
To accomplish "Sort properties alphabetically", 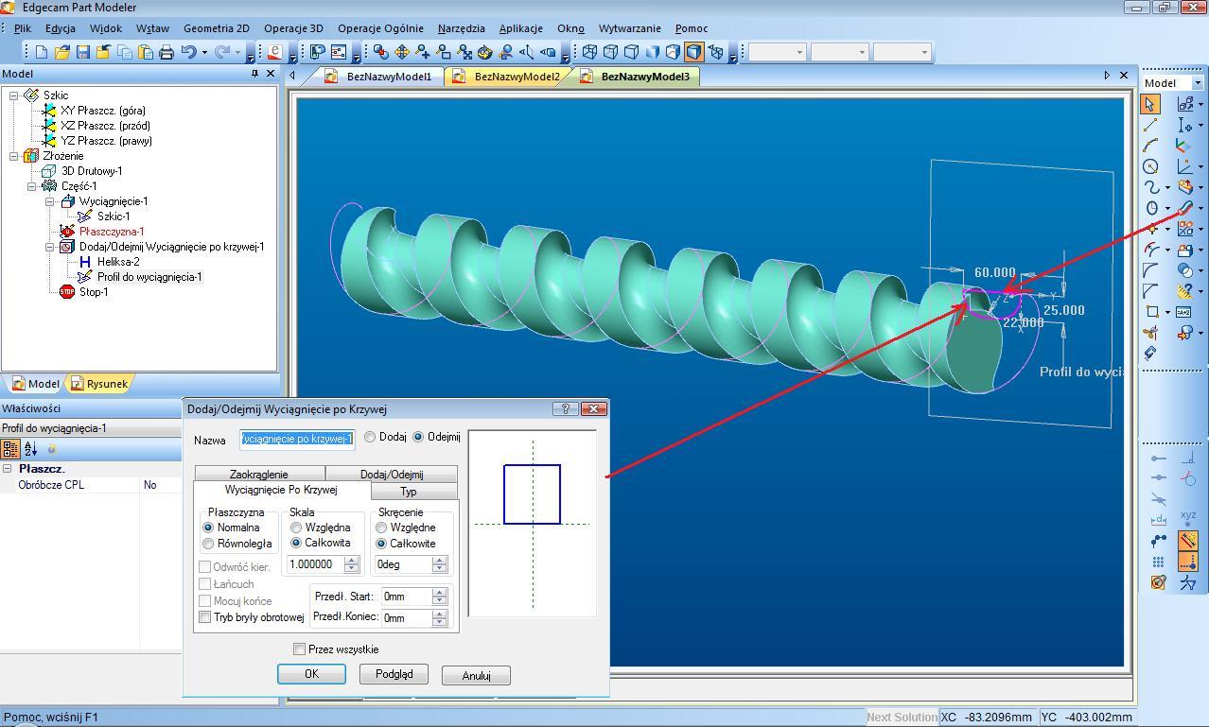I will click(30, 449).
